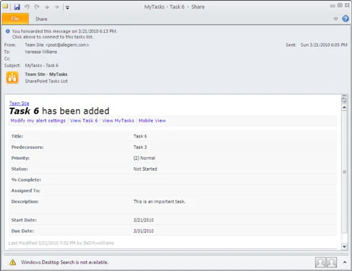Open the blue Help question mark
Image resolution: width=352 pixels, height=271 pixels.
point(345,19)
